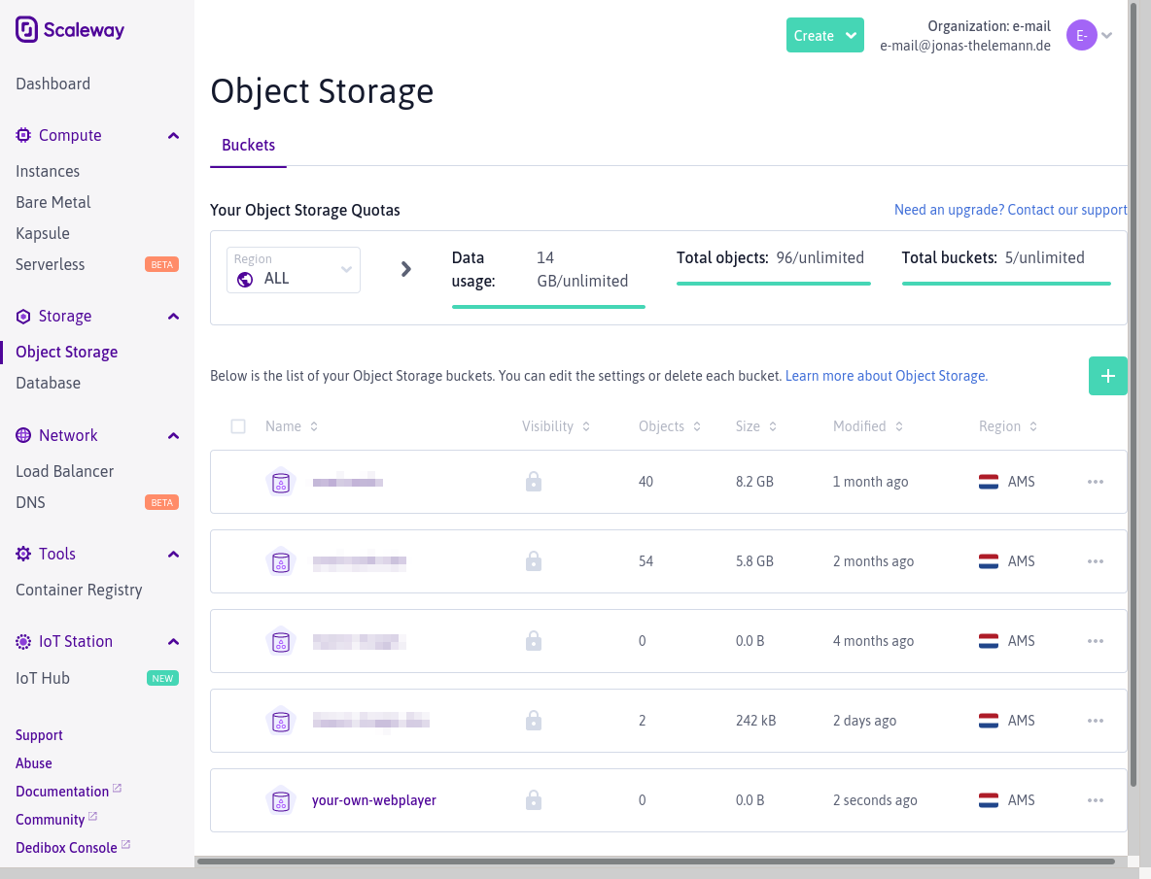Click the Netherlands flag in first bucket row
1151x879 pixels.
988,482
